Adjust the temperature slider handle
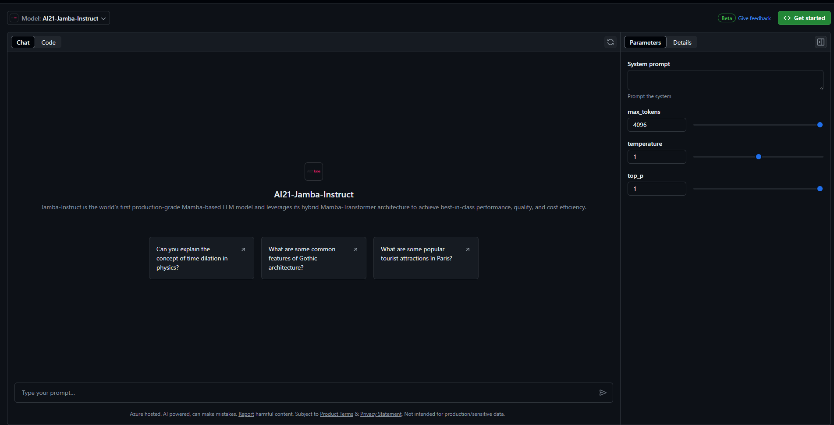This screenshot has height=425, width=834. (759, 157)
